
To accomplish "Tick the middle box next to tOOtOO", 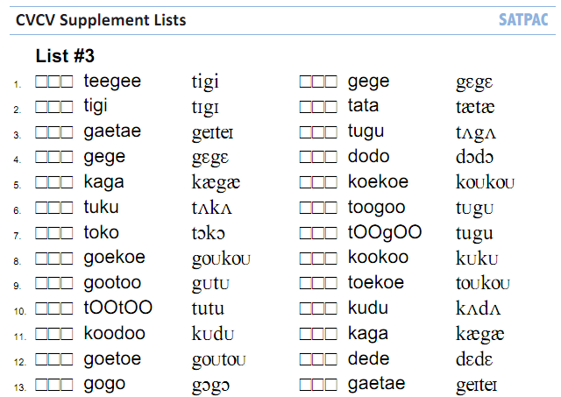I will pyautogui.click(x=54, y=308).
